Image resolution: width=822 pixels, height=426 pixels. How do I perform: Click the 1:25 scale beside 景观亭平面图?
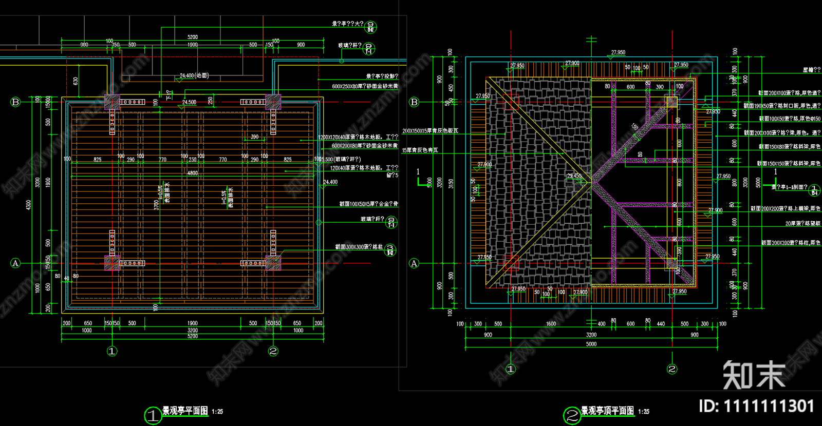pos(217,412)
